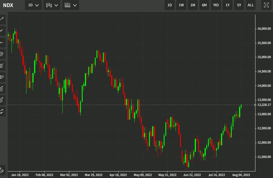Set chart range to ALL
Image resolution: width=273 pixels, height=178 pixels.
point(251,5)
